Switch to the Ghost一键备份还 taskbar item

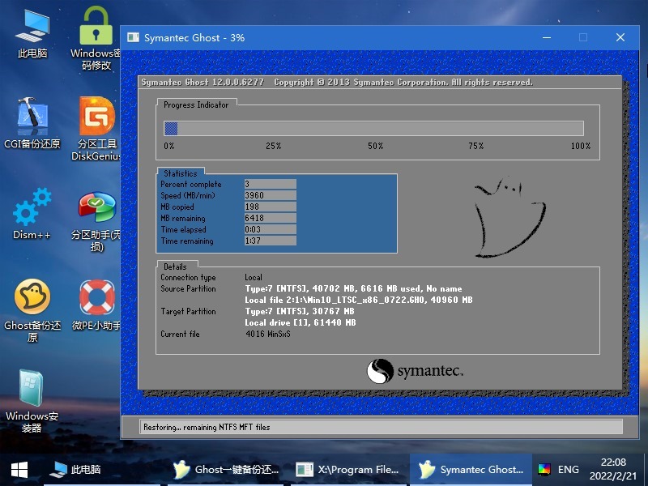(227, 469)
